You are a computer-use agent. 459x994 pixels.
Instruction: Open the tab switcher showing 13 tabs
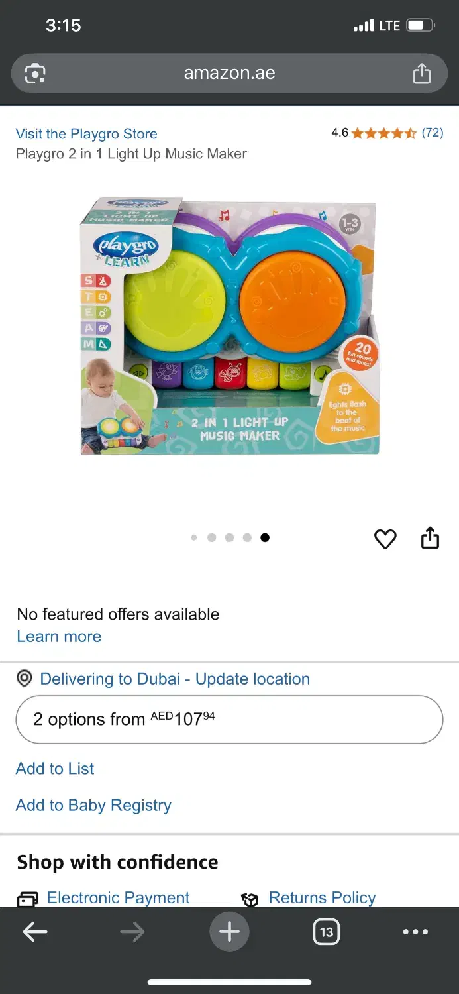pyautogui.click(x=326, y=932)
